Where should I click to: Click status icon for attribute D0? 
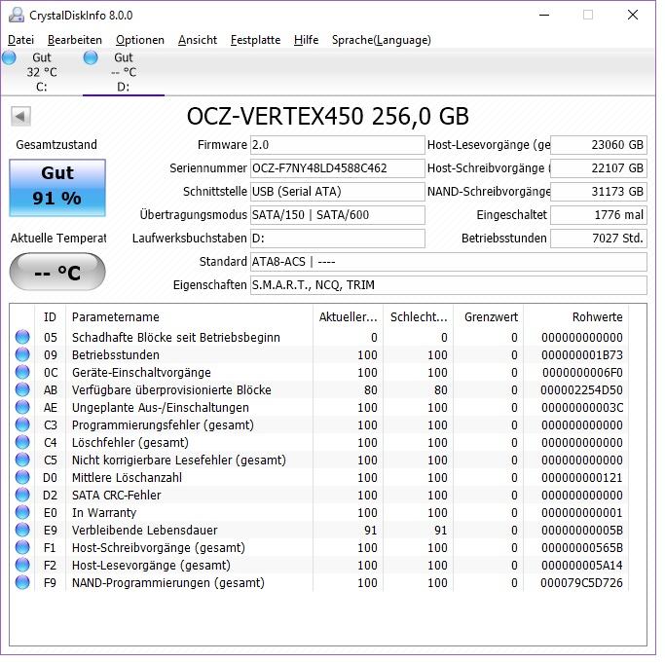point(22,478)
